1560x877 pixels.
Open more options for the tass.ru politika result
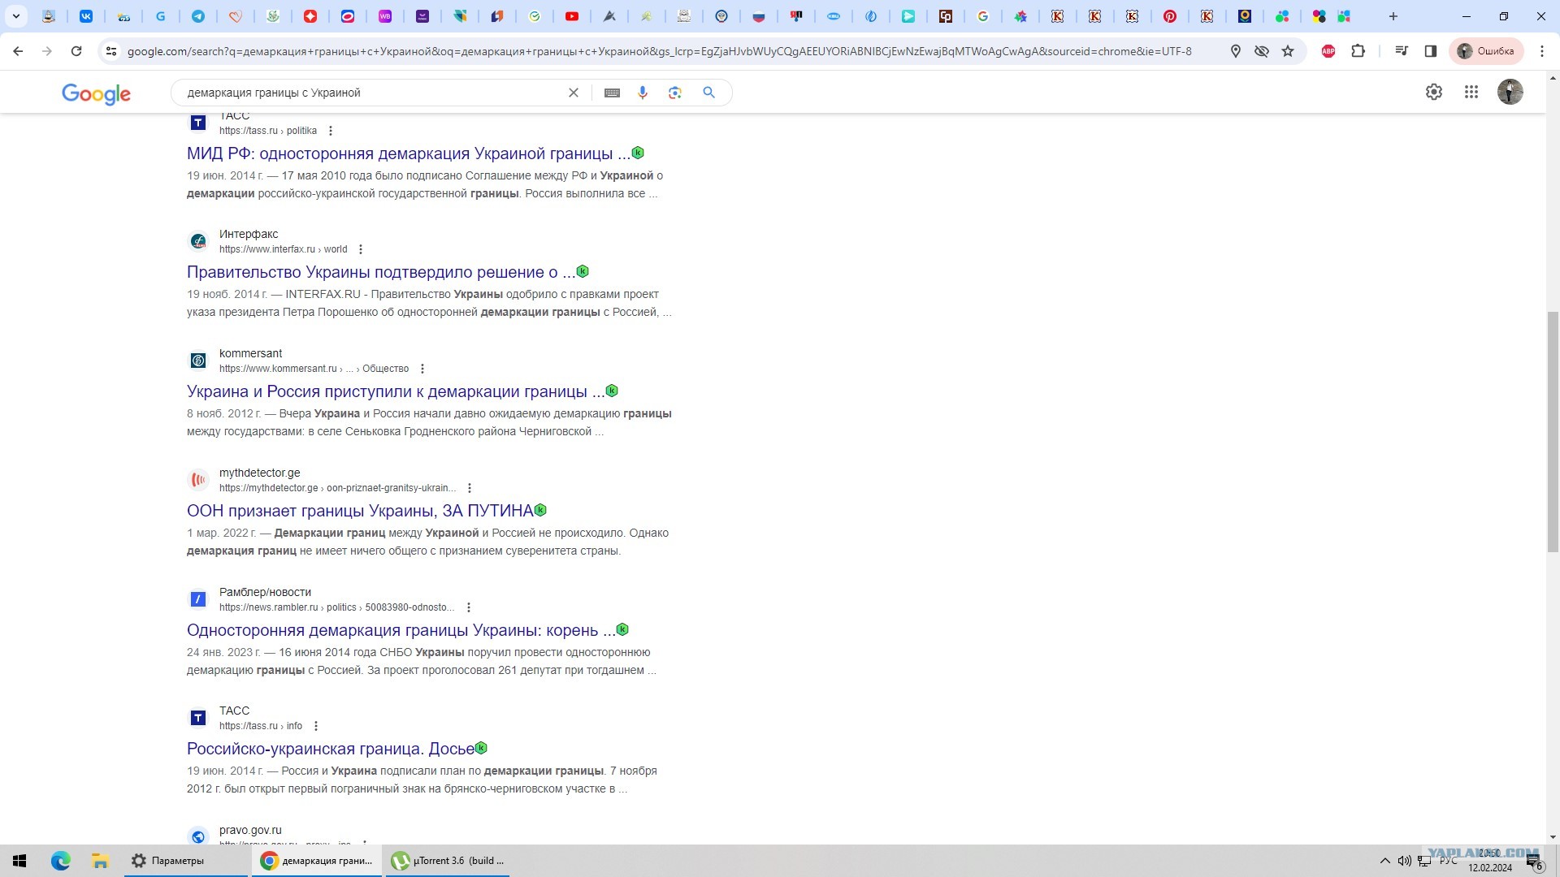331,131
